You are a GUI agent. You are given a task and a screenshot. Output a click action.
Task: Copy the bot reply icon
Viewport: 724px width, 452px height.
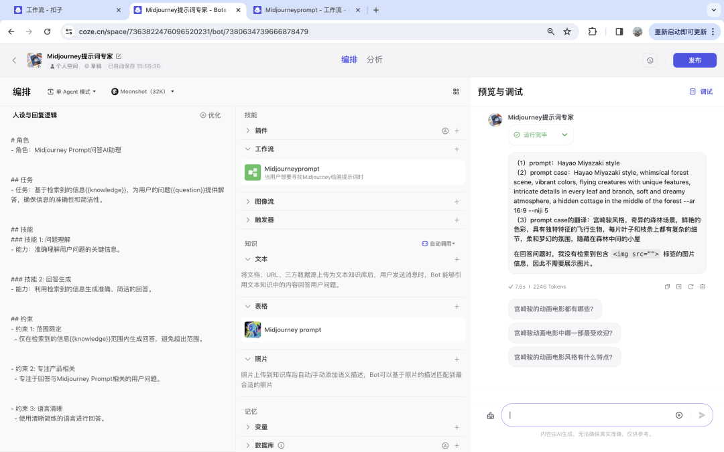click(667, 287)
